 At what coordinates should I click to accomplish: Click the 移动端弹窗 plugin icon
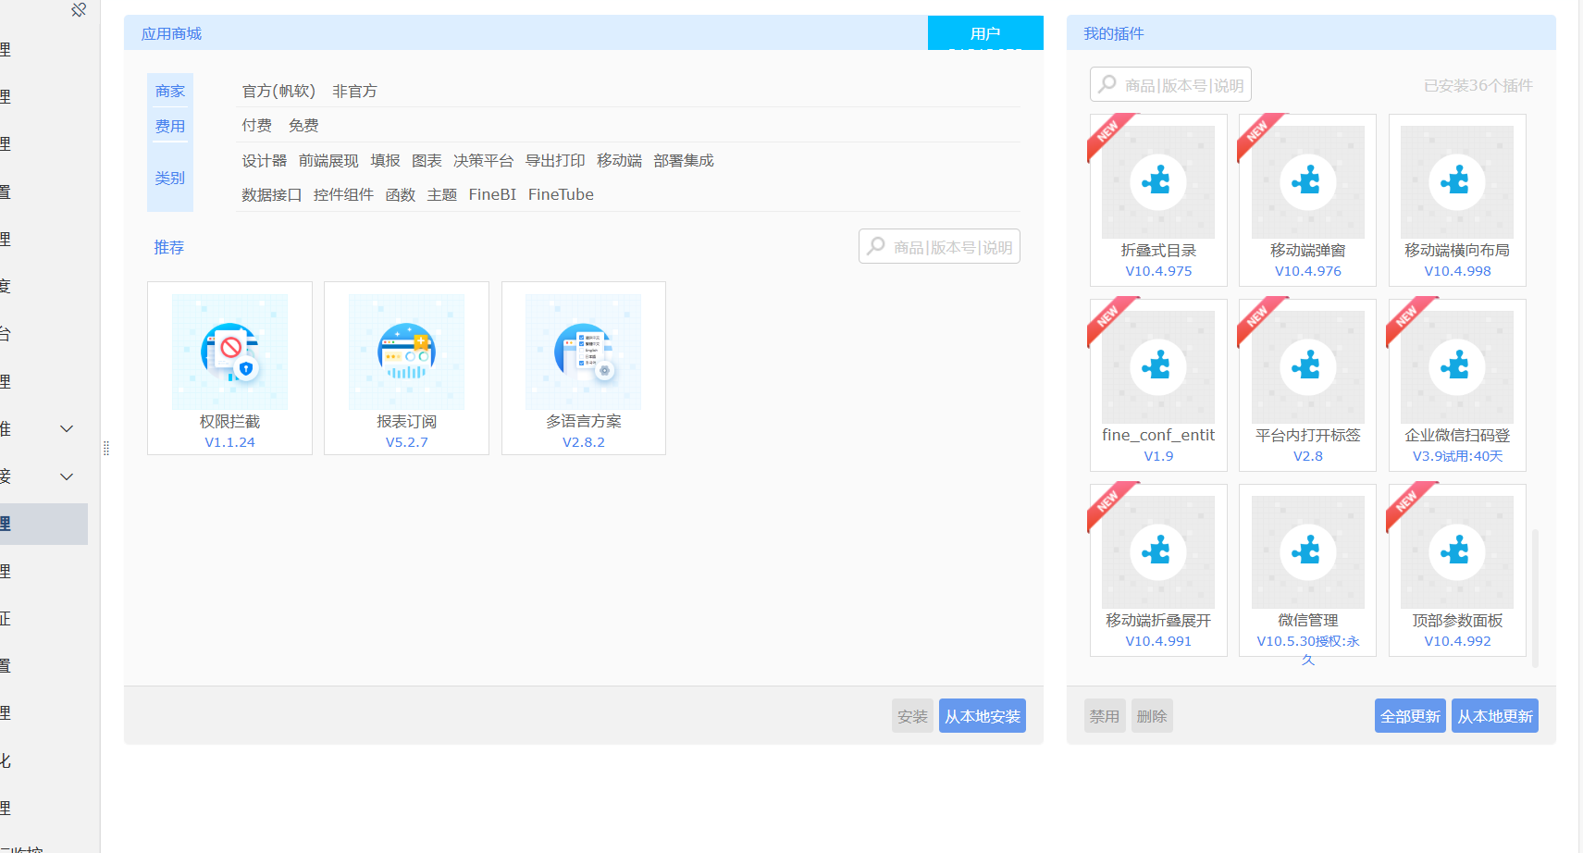click(1307, 182)
